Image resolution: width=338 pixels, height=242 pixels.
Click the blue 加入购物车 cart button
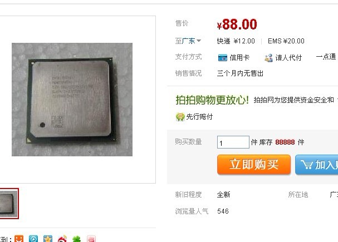[x=317, y=165]
